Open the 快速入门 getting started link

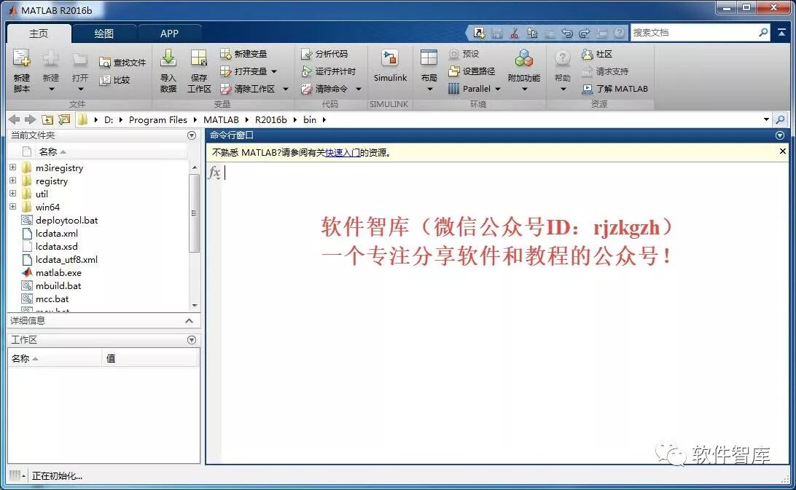point(342,153)
